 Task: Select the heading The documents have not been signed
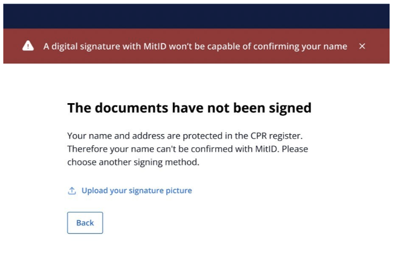[189, 108]
